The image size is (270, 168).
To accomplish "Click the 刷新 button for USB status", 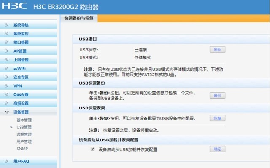I will click(x=217, y=49).
